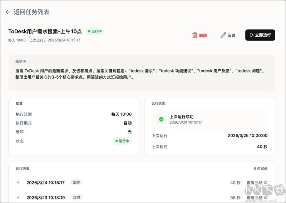The image size is (286, 203).
Task: Open 查看会话 for the 55 秒 run
Action: tap(257, 198)
